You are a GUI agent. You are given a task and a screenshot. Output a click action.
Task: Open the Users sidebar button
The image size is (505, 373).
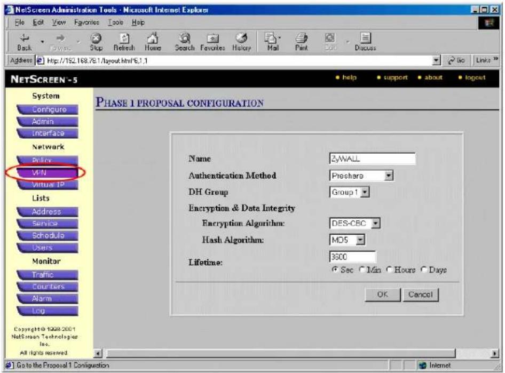coord(48,248)
